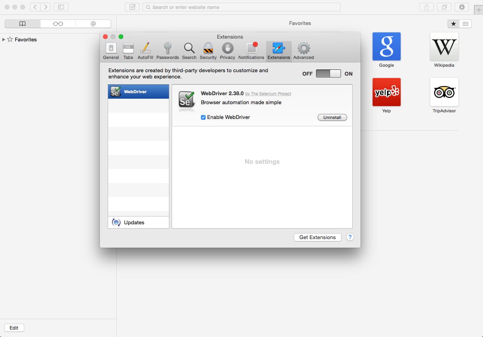Toggle the Extensions OFF/ON switch

pos(328,74)
